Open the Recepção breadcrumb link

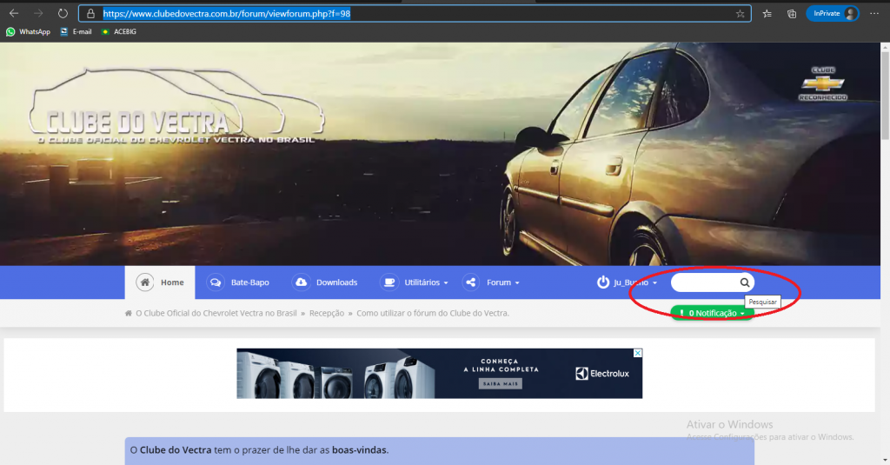pos(327,314)
